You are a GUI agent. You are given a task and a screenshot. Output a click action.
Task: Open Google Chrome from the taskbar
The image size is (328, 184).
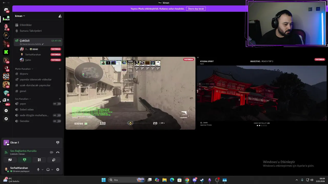point(187,180)
